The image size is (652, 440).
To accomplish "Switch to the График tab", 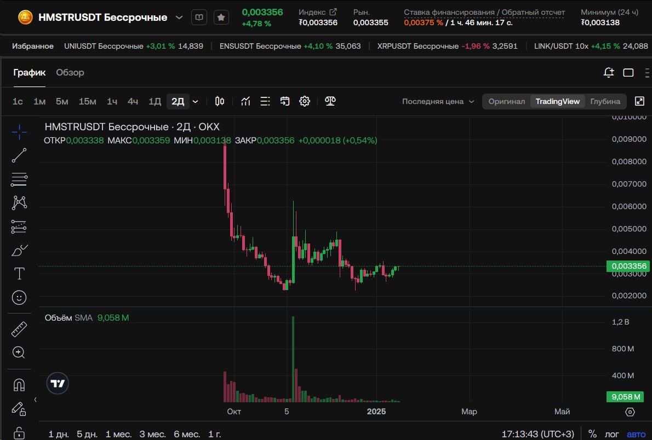I will tap(29, 72).
